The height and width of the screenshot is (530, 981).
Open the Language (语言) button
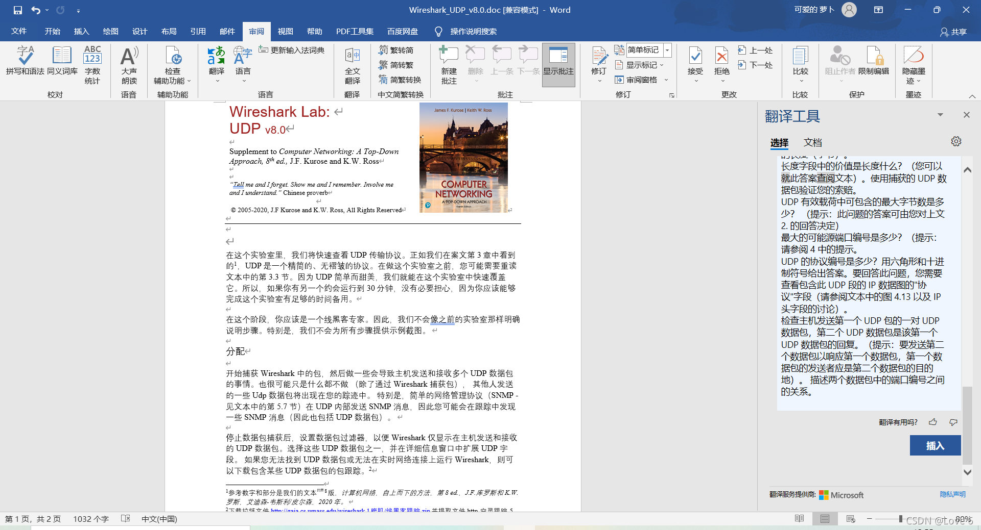243,64
